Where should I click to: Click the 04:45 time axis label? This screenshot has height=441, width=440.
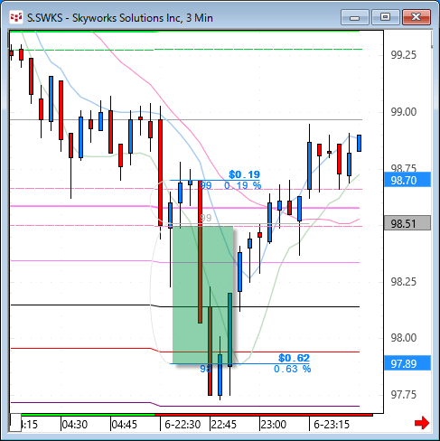coord(125,425)
